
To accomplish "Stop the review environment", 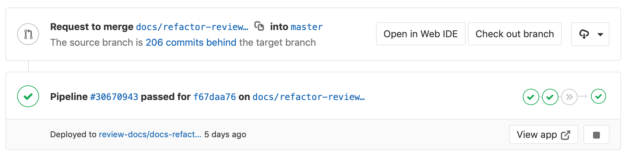I will point(596,135).
